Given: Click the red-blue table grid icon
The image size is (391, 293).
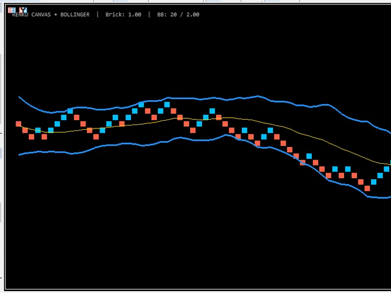Looking at the screenshot, I should coord(11,10).
